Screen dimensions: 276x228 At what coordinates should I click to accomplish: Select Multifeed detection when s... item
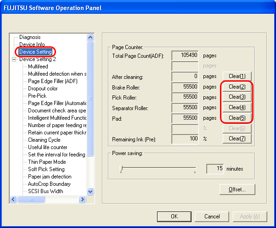(57, 74)
